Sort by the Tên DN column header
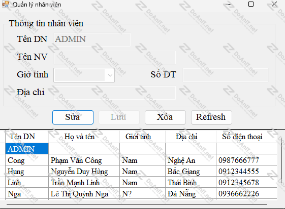 coord(27,137)
